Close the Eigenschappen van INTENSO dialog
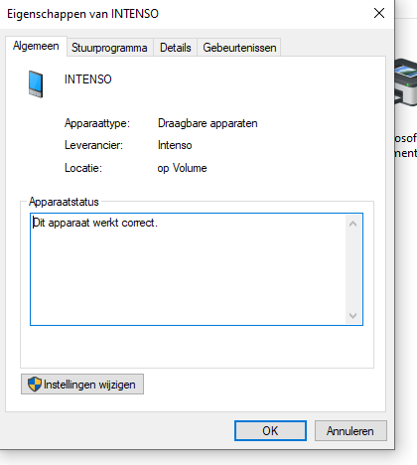 pos(379,14)
